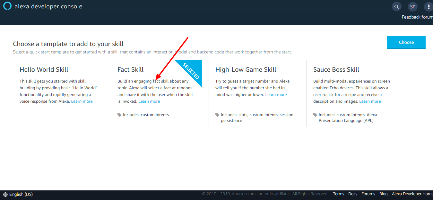Select the Fact Skill template title
Viewport: 433px width, 200px height.
coord(131,69)
